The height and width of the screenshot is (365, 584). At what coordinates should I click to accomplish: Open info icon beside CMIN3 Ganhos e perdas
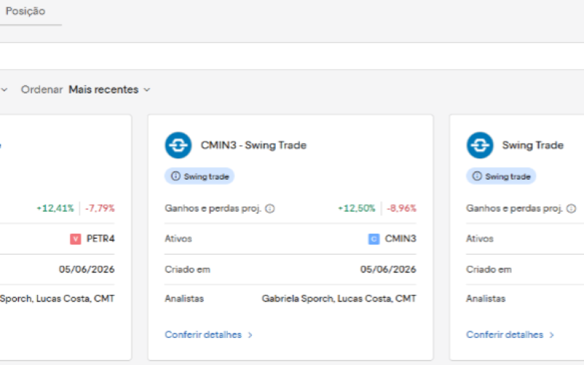[270, 209]
